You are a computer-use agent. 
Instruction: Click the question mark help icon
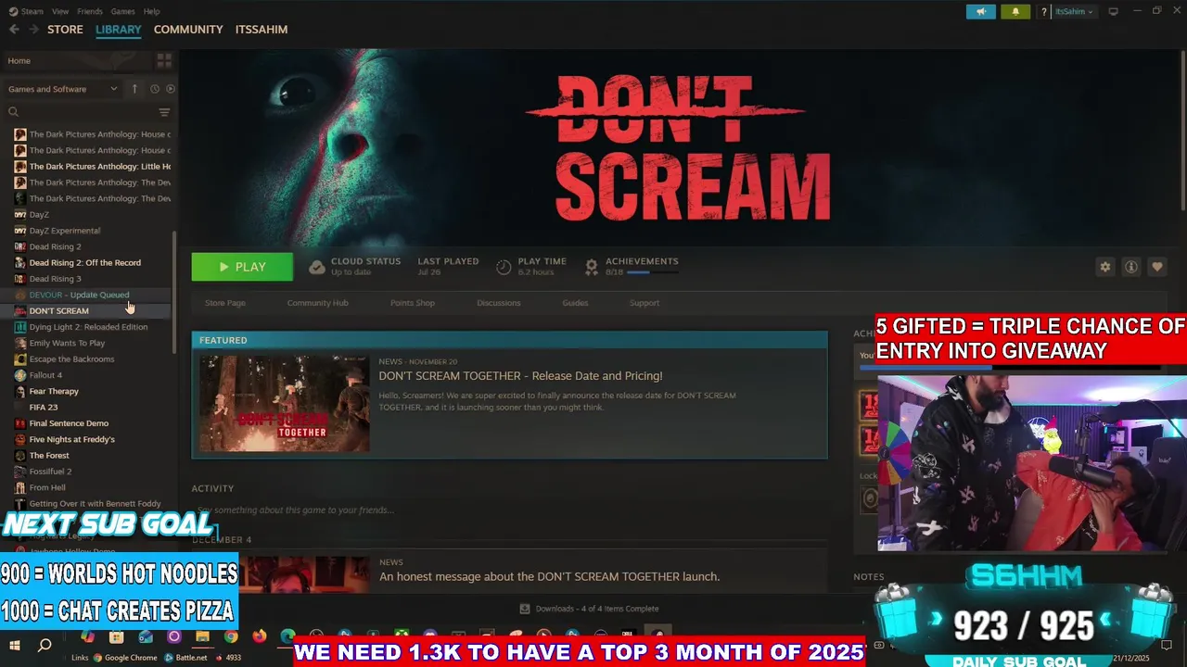coord(1044,12)
